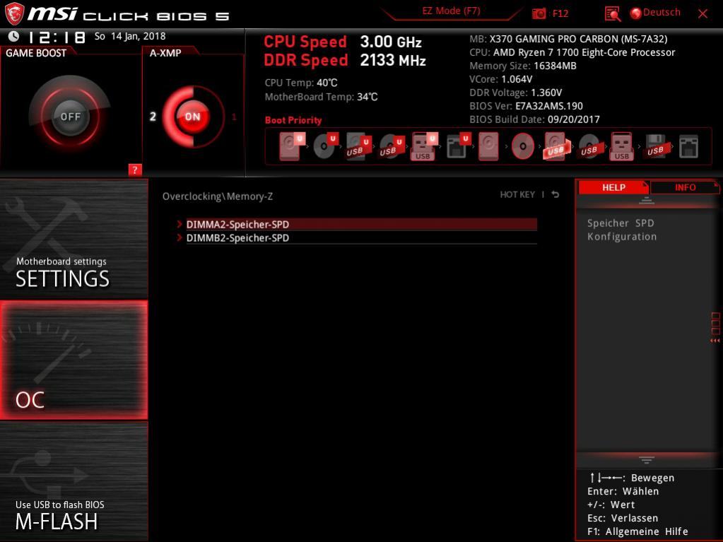Take a screenshot with the camera icon

pyautogui.click(x=539, y=14)
